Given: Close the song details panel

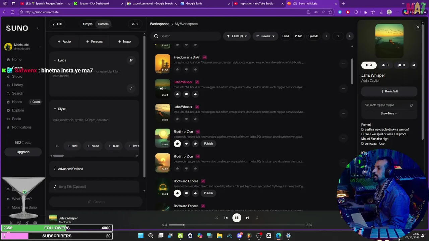Looking at the screenshot, I should [418, 27].
